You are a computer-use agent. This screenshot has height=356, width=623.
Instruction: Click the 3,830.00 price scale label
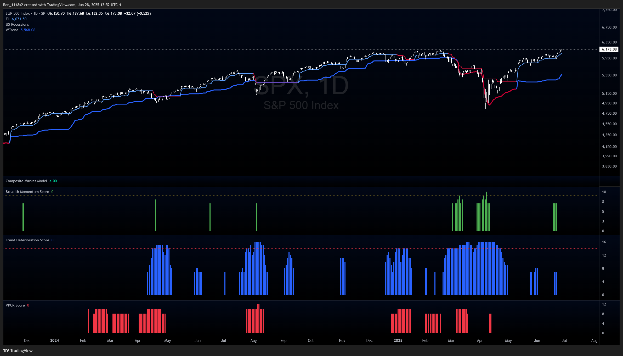[609, 166]
